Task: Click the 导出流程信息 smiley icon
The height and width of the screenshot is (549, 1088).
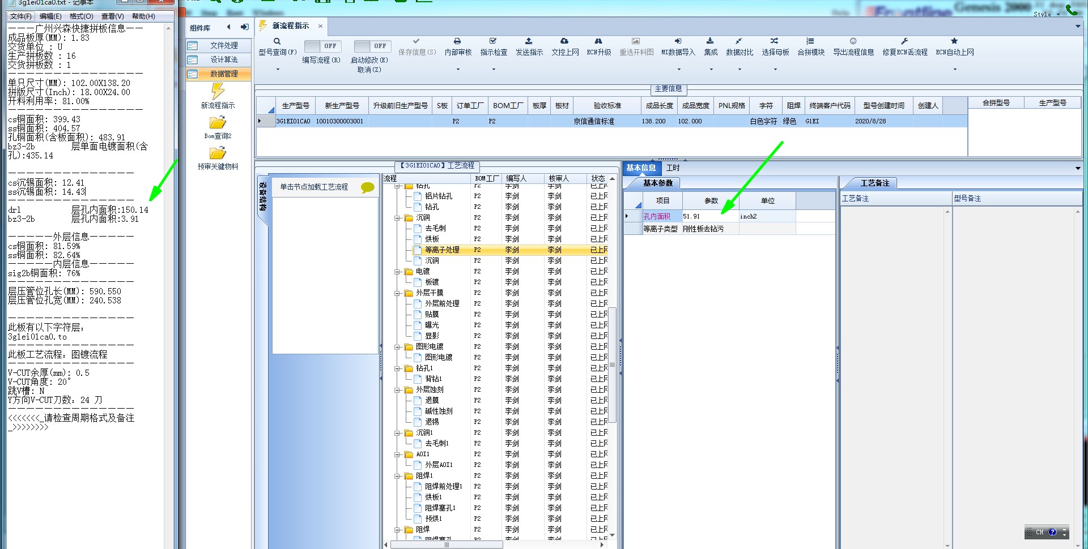Action: point(853,41)
